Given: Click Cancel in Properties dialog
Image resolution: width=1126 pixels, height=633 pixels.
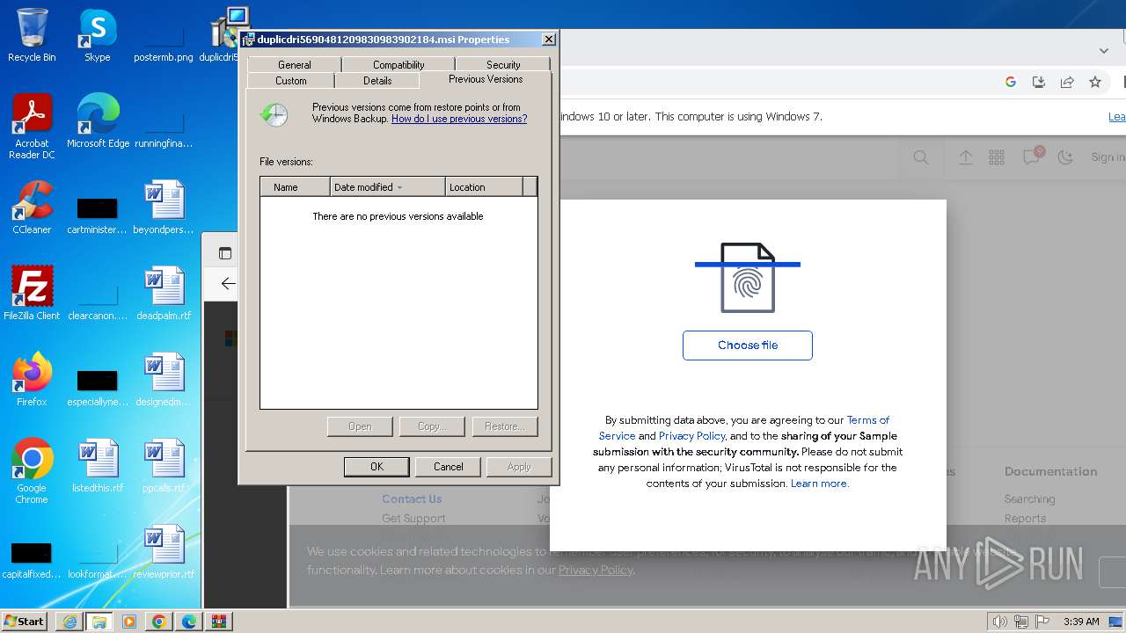Looking at the screenshot, I should 448,467.
